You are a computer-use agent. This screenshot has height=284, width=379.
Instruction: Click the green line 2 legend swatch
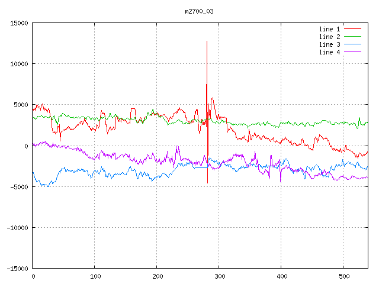353,36
